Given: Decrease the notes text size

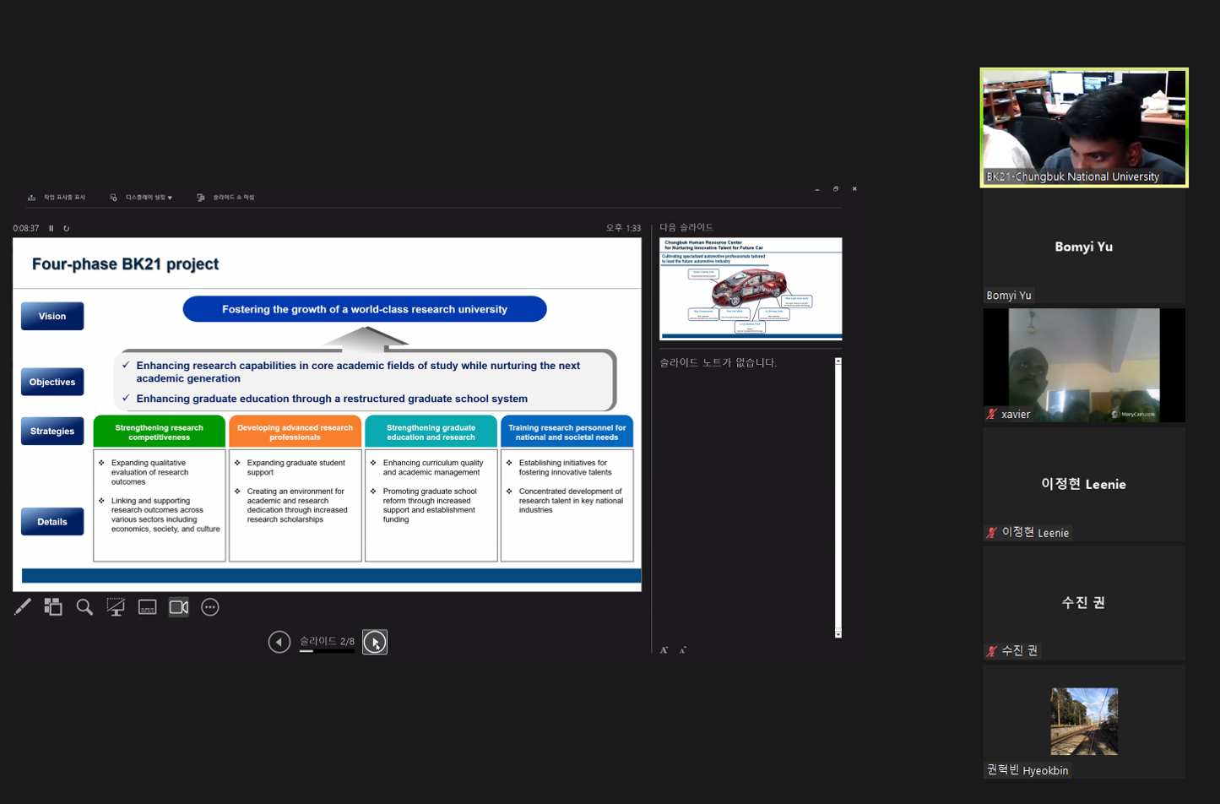Looking at the screenshot, I should [683, 650].
